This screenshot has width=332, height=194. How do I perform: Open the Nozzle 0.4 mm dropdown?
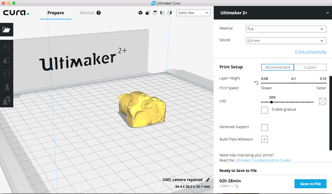pyautogui.click(x=286, y=41)
